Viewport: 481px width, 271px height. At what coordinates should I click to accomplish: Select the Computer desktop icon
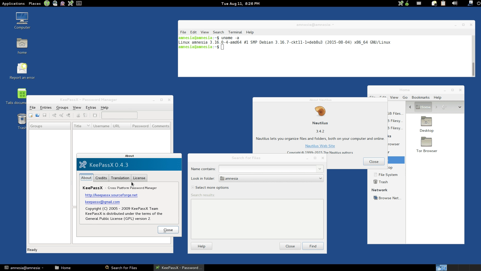(x=22, y=21)
